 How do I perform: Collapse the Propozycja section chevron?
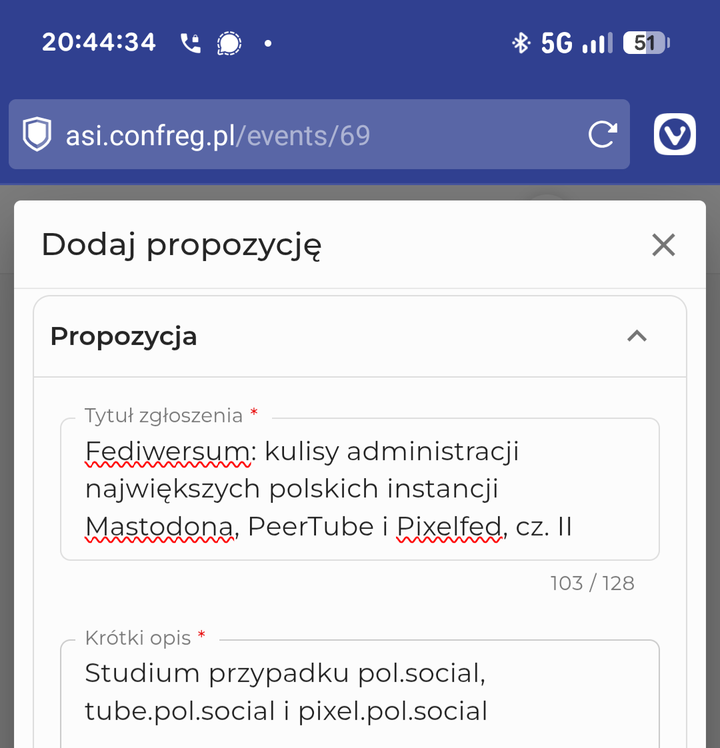click(637, 336)
